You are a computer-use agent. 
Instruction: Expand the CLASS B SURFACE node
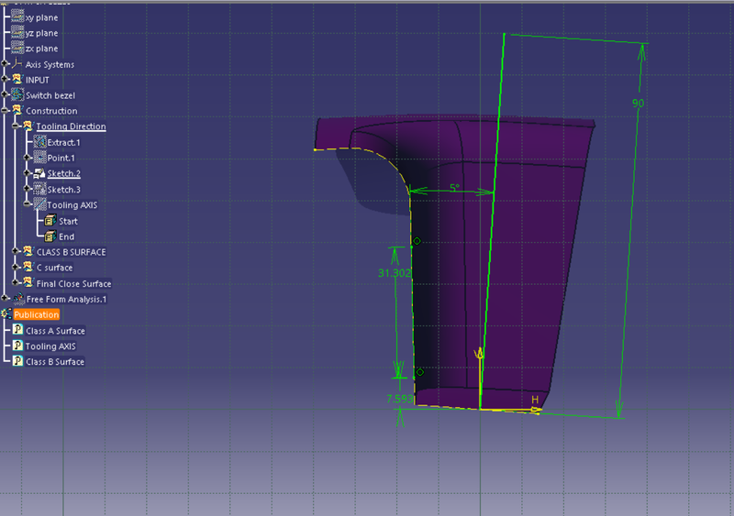[x=17, y=252]
